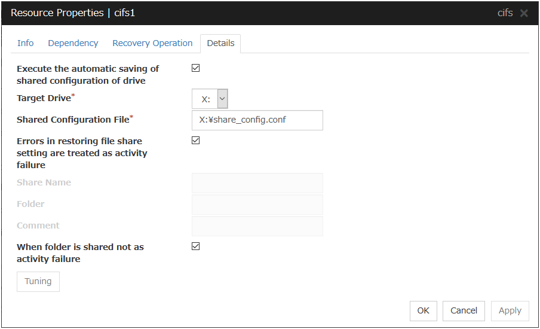Disable 'When folder is shared' checkbox
Image resolution: width=540 pixels, height=329 pixels.
point(196,246)
